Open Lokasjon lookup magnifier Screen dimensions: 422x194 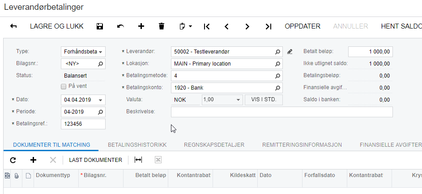tap(277, 64)
